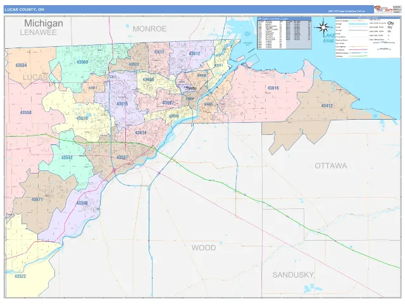This screenshot has height=304, width=405.
Task: Select ZIP code label 43528
Action: pos(82,118)
